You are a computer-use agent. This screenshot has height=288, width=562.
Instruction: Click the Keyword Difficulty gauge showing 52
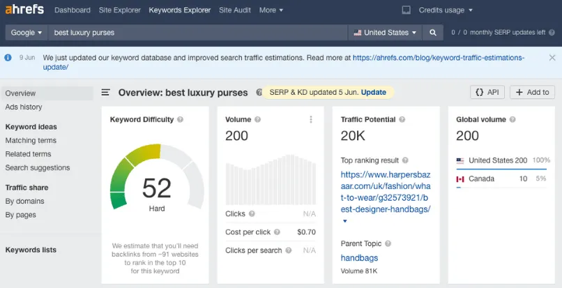pyautogui.click(x=157, y=178)
